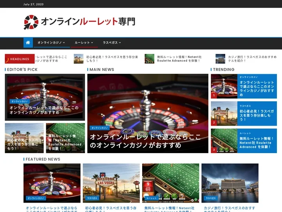The height and width of the screenshot is (212, 282).
Task: Click Featured News green roulette table image
Action: point(171,183)
